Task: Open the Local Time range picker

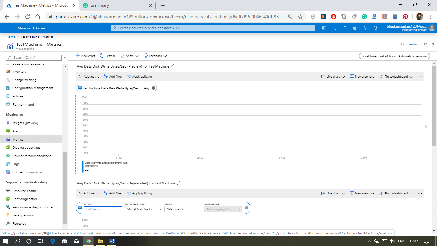Action: tap(394, 56)
